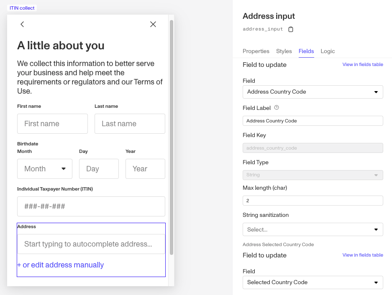The image size is (392, 295).
Task: Open the Styles tab
Action: tap(284, 51)
